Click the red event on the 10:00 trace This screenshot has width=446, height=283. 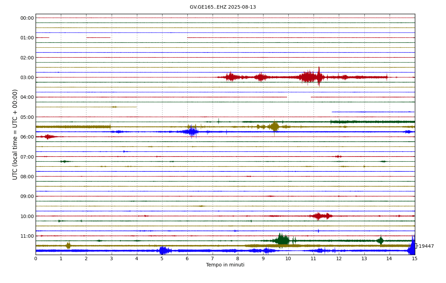320,216
